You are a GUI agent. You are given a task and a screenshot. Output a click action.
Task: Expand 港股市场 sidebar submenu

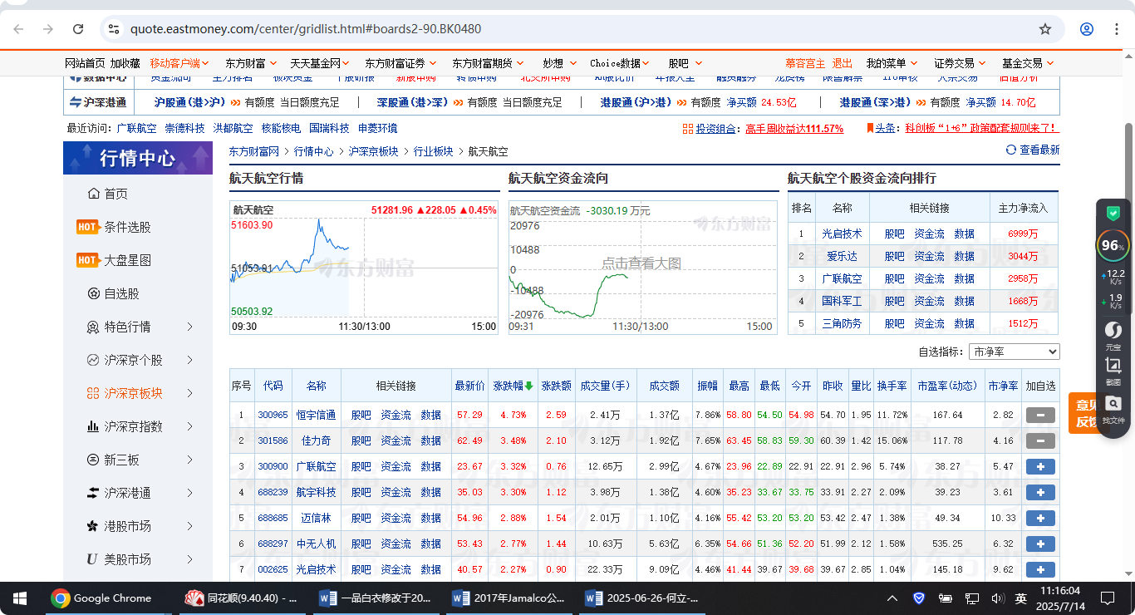pos(190,526)
